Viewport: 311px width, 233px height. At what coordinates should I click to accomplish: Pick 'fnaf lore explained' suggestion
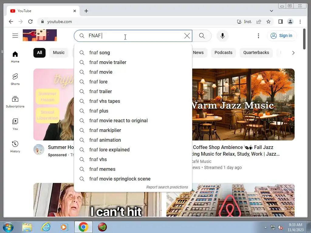pyautogui.click(x=133, y=150)
